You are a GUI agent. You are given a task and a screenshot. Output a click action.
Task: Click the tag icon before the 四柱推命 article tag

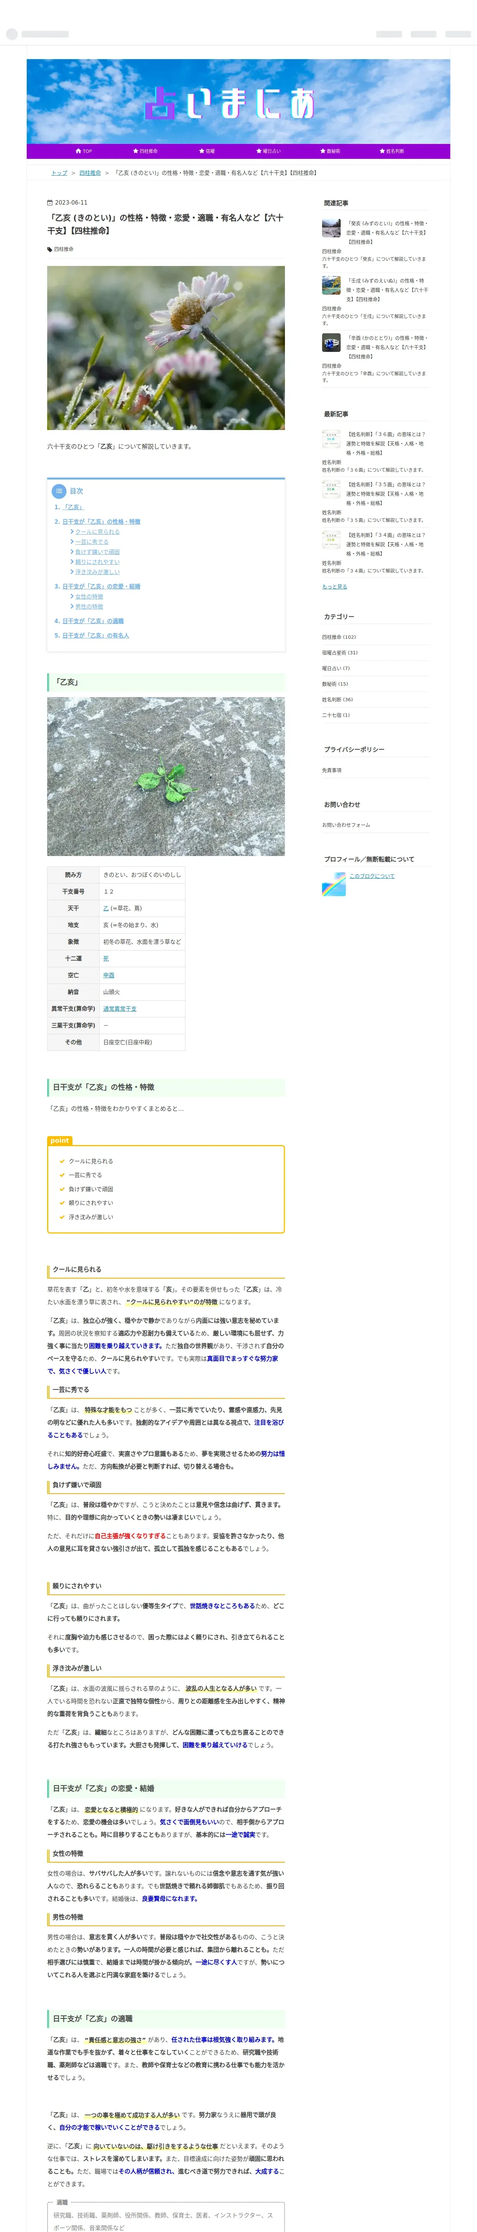point(49,250)
